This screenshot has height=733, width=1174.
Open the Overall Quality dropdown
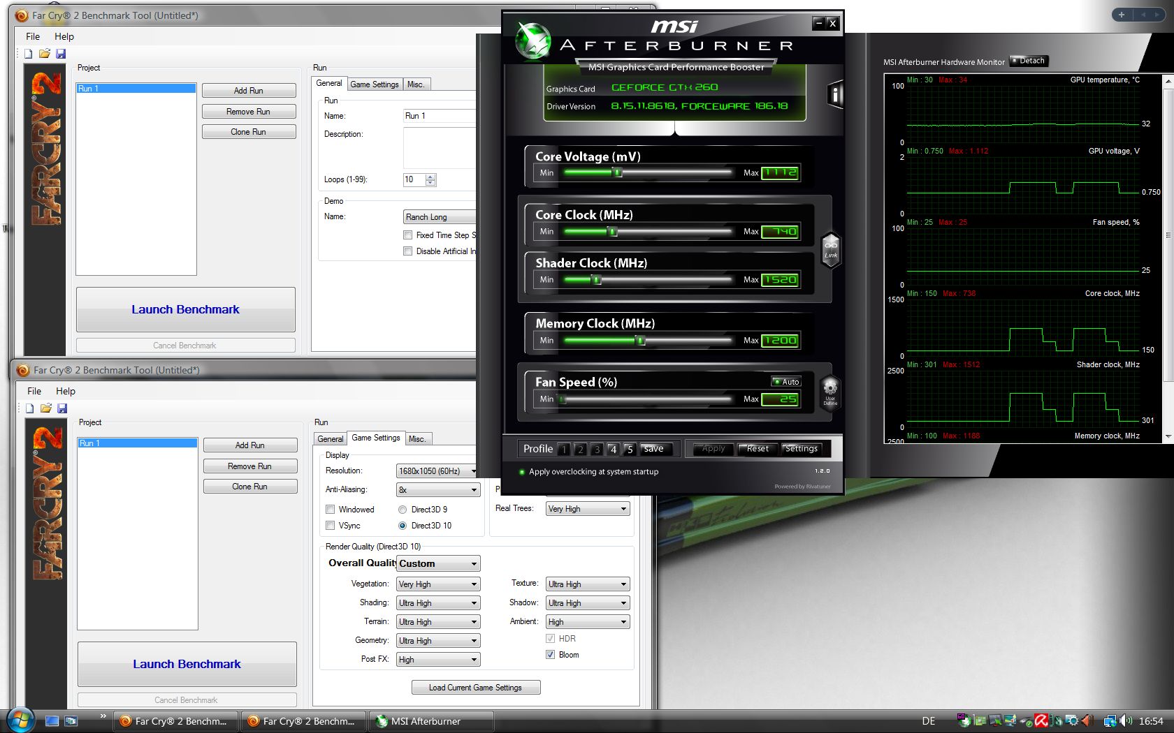coord(438,563)
